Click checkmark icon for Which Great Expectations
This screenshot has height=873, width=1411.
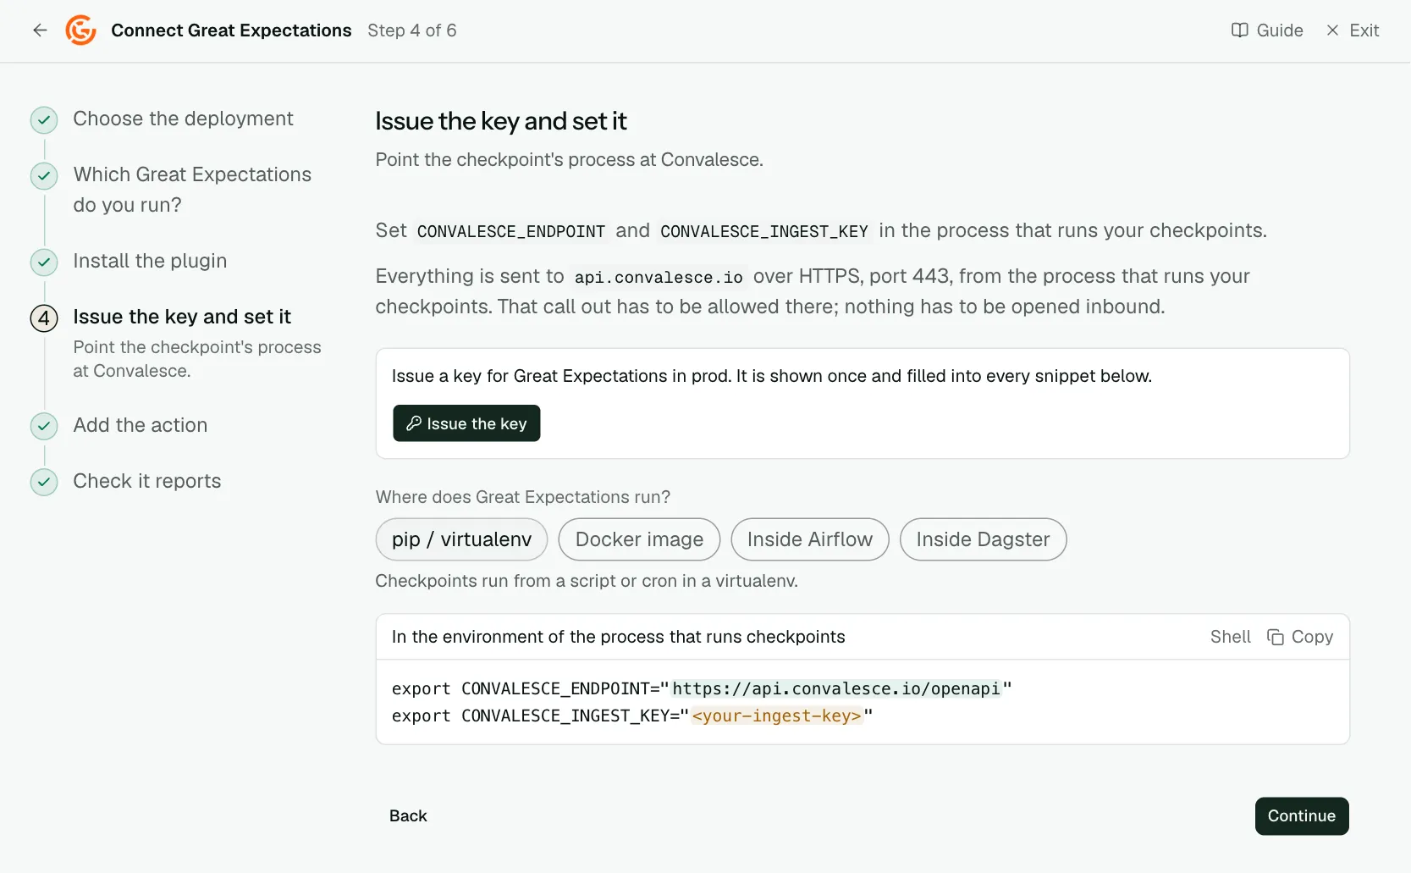pos(44,176)
